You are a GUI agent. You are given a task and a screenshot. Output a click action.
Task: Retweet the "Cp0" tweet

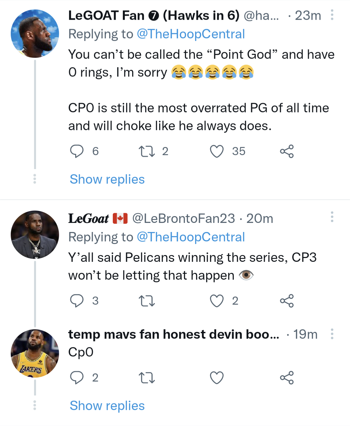[x=146, y=378]
